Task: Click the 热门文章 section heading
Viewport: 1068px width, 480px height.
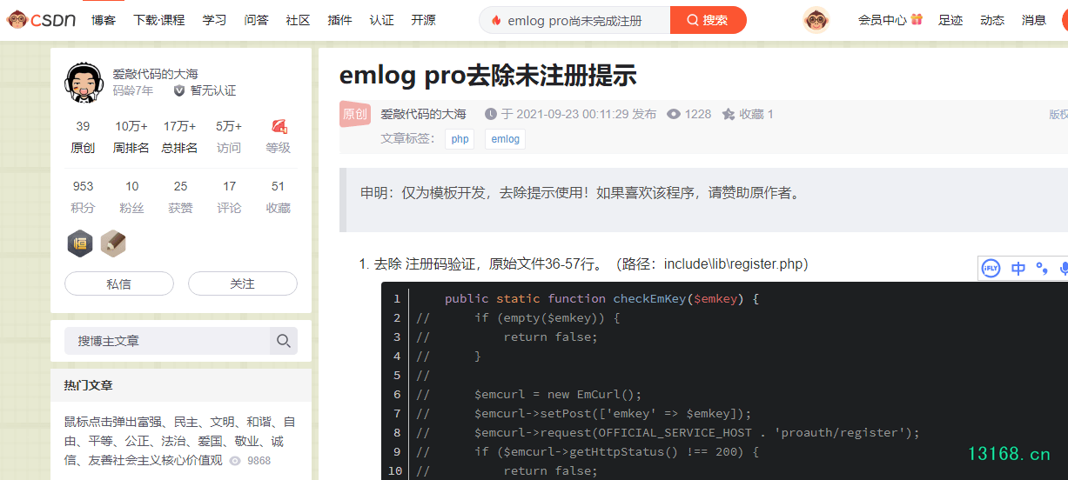Action: click(x=88, y=385)
